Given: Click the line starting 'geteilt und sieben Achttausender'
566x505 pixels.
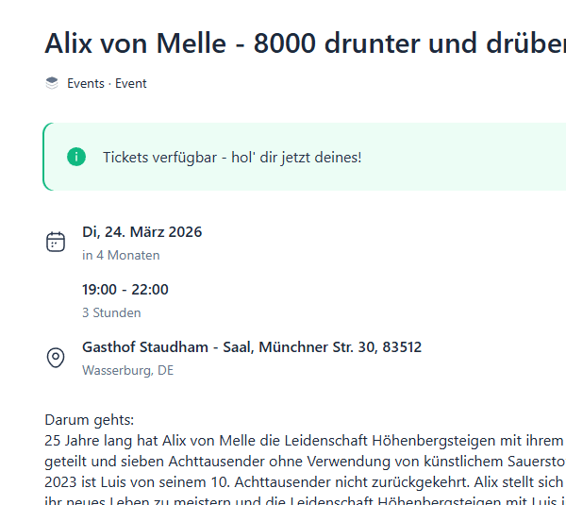Looking at the screenshot, I should click(x=304, y=460).
